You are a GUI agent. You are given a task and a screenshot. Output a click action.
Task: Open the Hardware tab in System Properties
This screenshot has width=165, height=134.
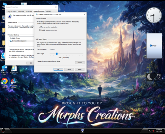21,12
